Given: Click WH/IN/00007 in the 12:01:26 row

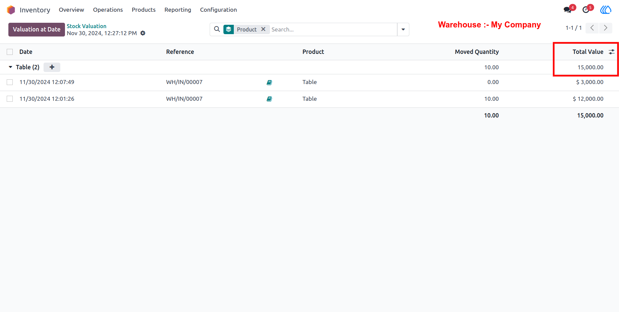Looking at the screenshot, I should tap(184, 99).
